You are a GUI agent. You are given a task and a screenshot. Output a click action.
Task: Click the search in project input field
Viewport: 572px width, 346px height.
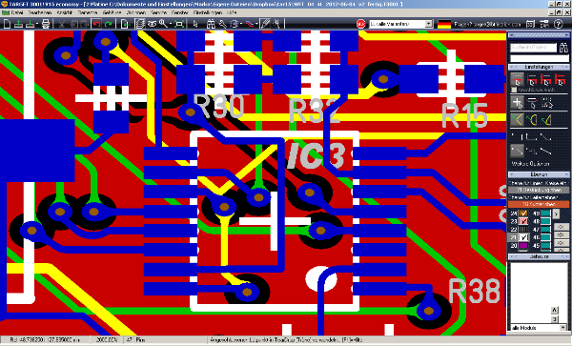pos(533,48)
